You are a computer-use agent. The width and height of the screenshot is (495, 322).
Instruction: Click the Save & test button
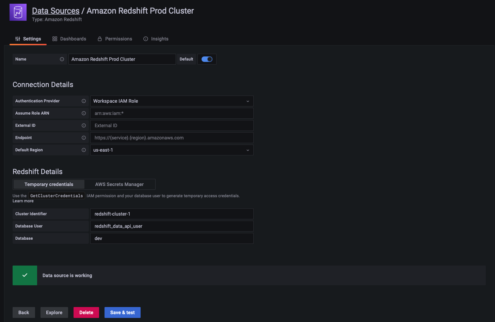[123, 312]
